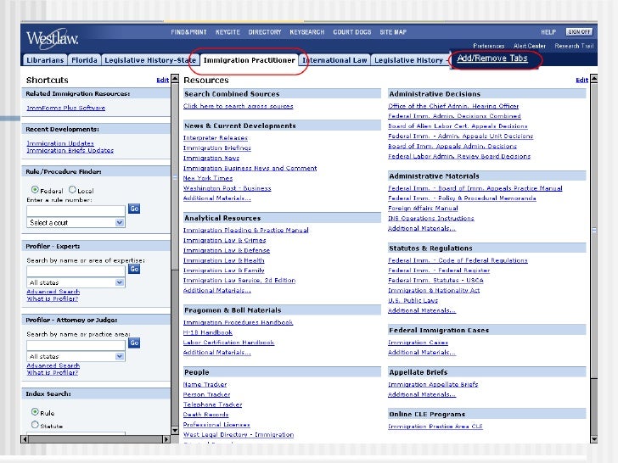Open Name Tracker link
618x463 pixels.
click(x=205, y=384)
